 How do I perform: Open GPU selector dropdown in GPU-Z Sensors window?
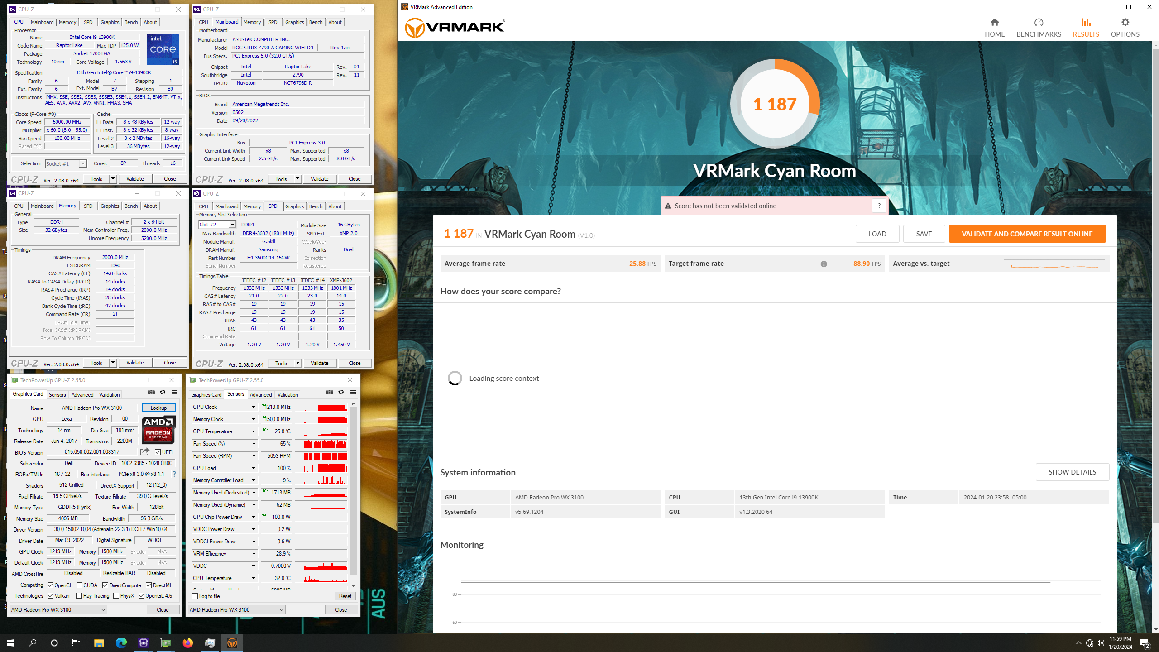click(237, 610)
